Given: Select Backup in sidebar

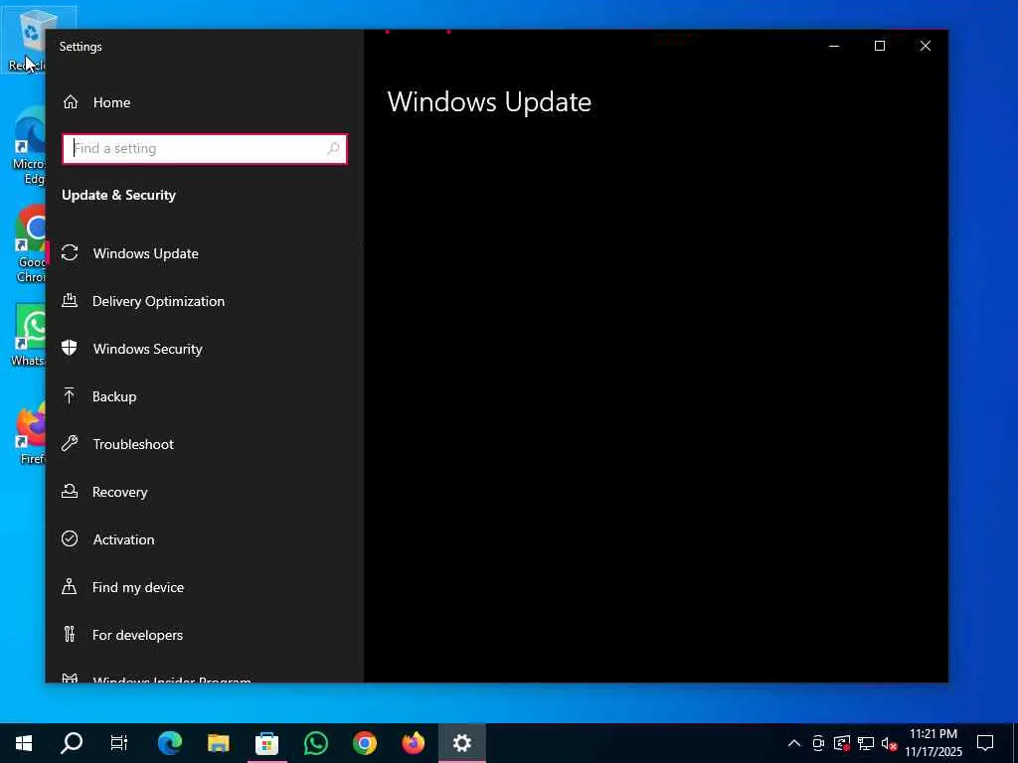Looking at the screenshot, I should coord(205,396).
